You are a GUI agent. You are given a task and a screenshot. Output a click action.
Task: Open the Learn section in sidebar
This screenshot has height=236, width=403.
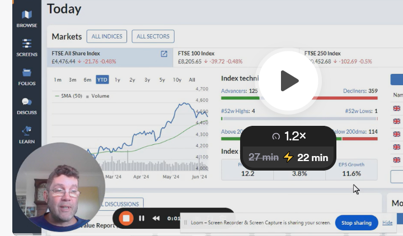(x=27, y=135)
